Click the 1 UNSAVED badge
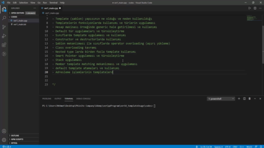 point(31,13)
